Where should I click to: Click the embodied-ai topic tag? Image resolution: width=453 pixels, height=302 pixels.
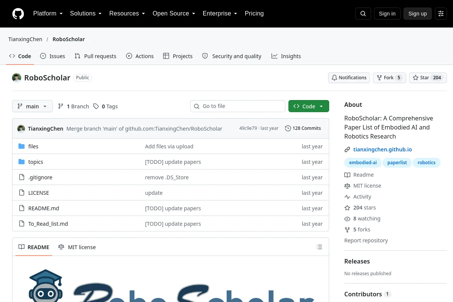pos(363,163)
